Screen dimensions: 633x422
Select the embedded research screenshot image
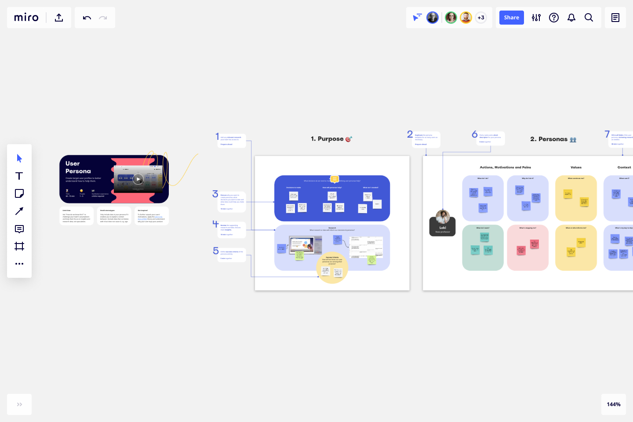point(305,245)
